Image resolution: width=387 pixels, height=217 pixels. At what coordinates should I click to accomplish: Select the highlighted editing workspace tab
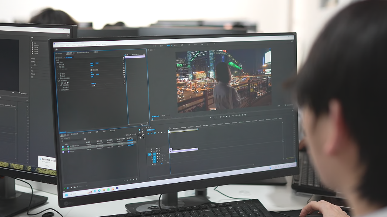tap(169, 45)
